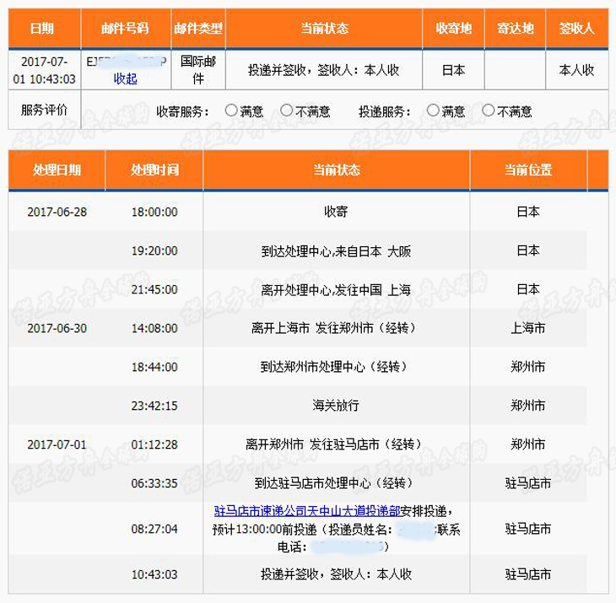The image size is (616, 603).
Task: Click the 收起 collapse link
Action: 126,79
